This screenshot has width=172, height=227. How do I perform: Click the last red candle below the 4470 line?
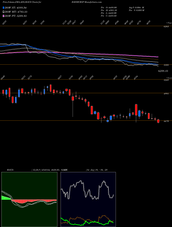[158, 121]
